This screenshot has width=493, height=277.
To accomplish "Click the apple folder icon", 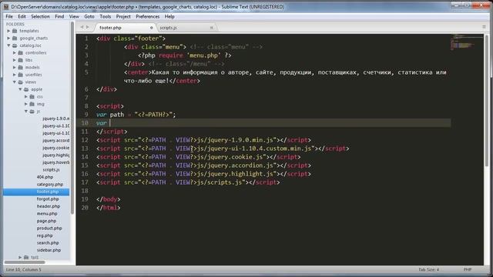I will coord(26,89).
